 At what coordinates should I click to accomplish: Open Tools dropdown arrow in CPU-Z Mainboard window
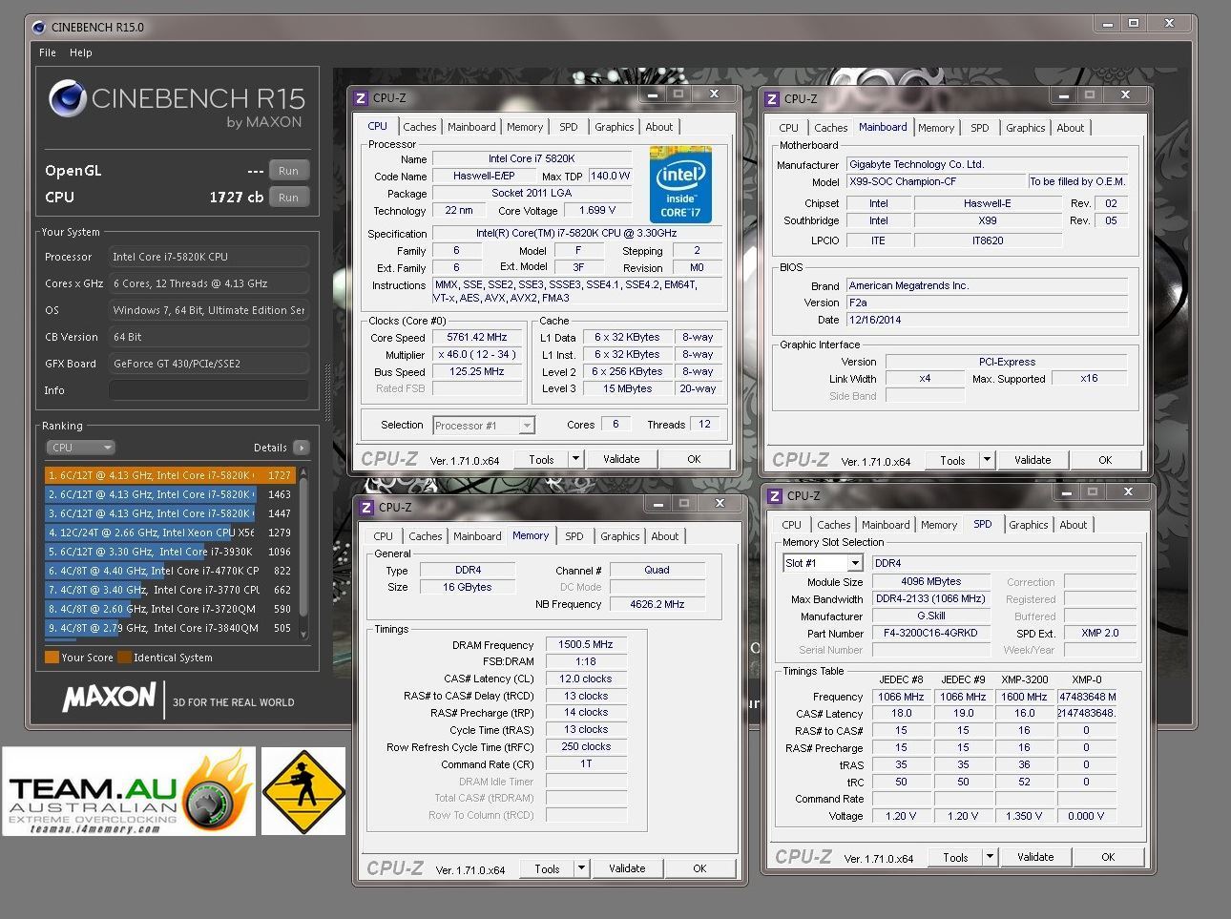coord(987,460)
